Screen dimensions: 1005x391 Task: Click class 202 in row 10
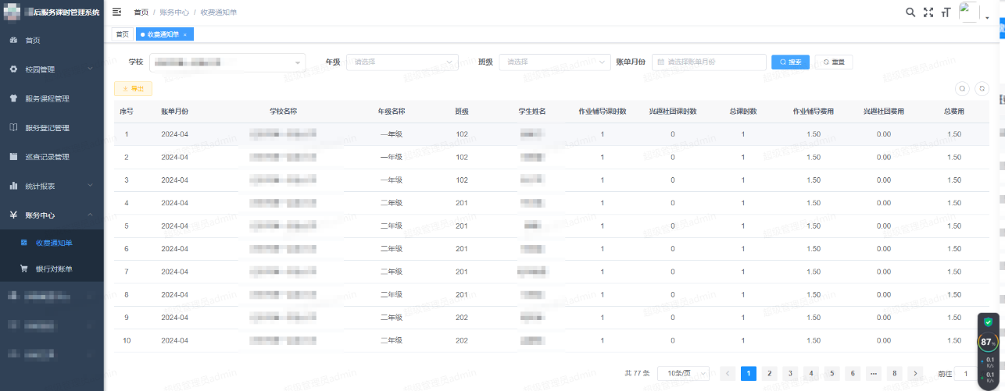click(x=462, y=340)
